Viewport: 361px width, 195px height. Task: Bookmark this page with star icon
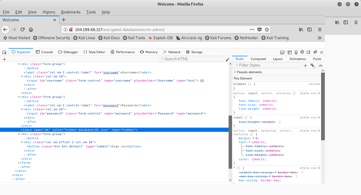point(267,29)
